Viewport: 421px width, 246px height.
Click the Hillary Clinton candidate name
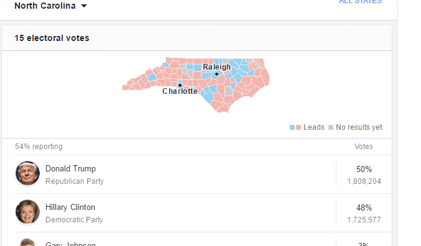click(70, 207)
